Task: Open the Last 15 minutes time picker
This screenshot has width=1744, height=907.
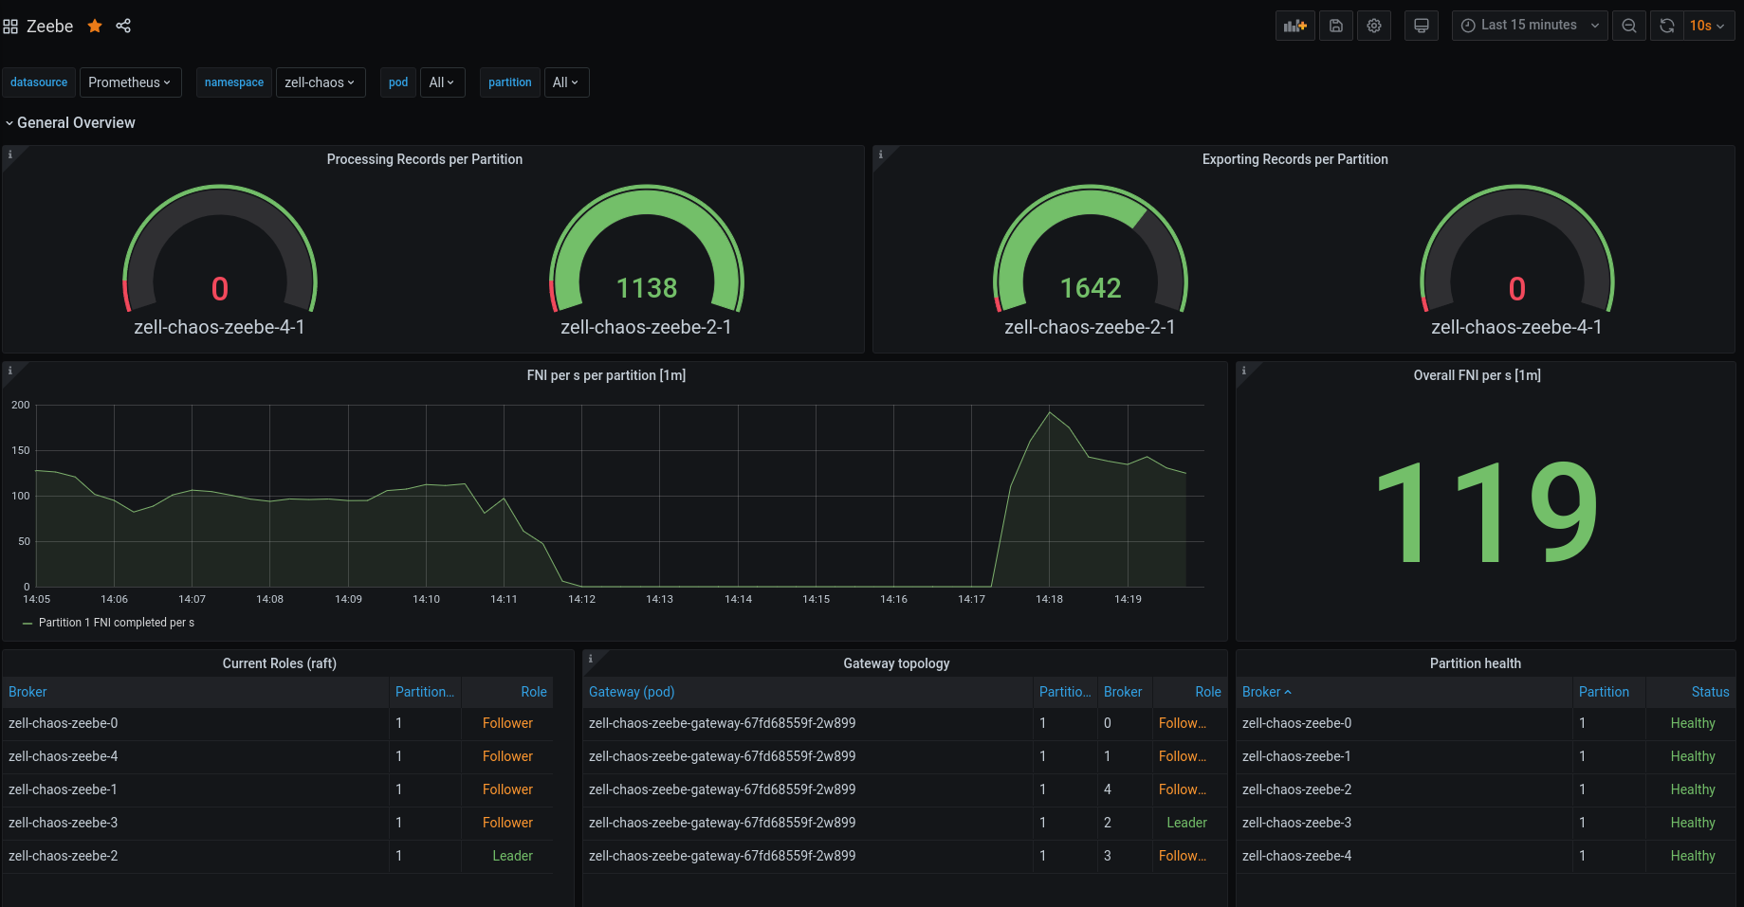Action: coord(1530,26)
